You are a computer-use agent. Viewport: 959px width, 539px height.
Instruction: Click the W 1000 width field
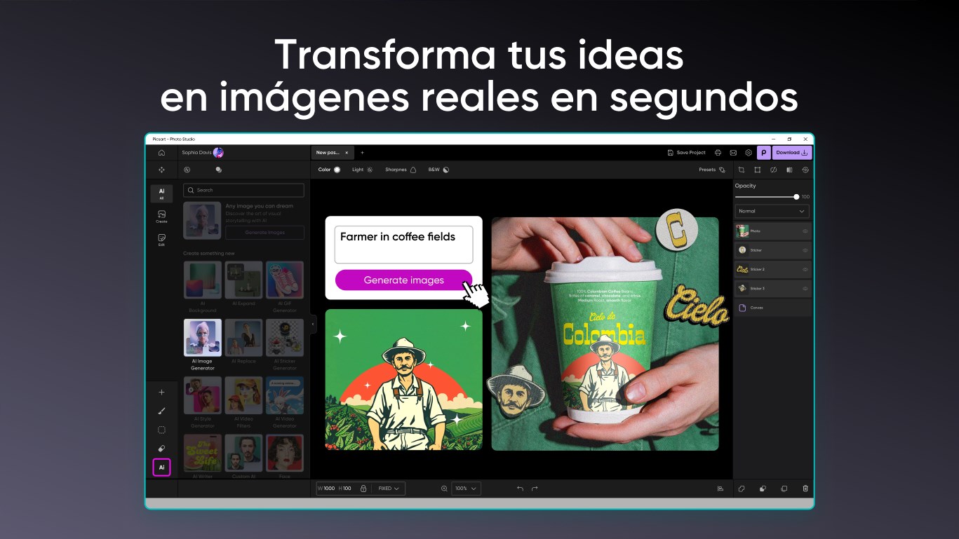(x=326, y=489)
